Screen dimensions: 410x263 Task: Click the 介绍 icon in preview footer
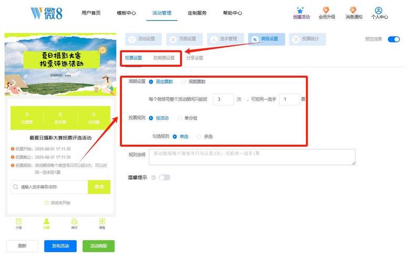pyautogui.click(x=18, y=222)
